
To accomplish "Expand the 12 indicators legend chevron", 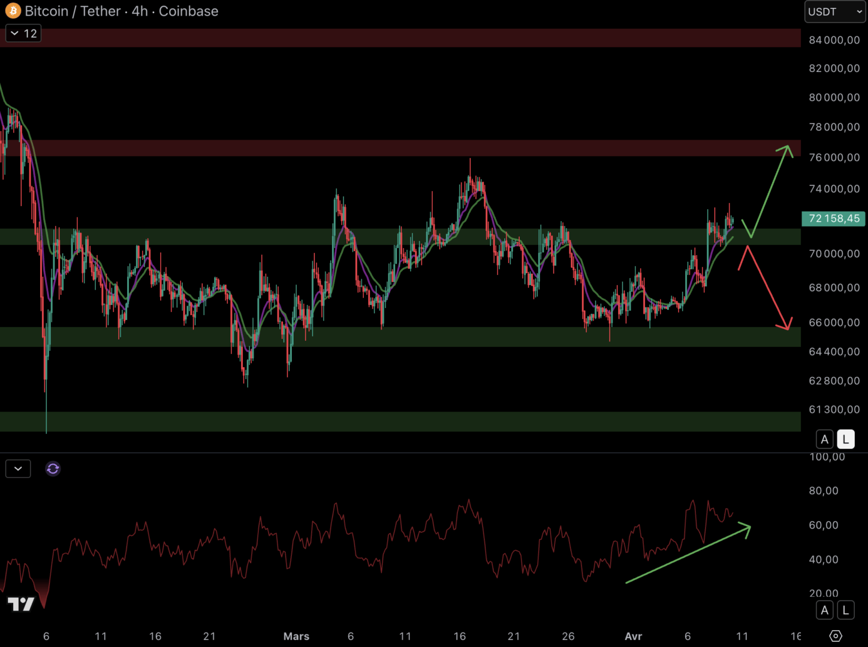I will [x=23, y=34].
